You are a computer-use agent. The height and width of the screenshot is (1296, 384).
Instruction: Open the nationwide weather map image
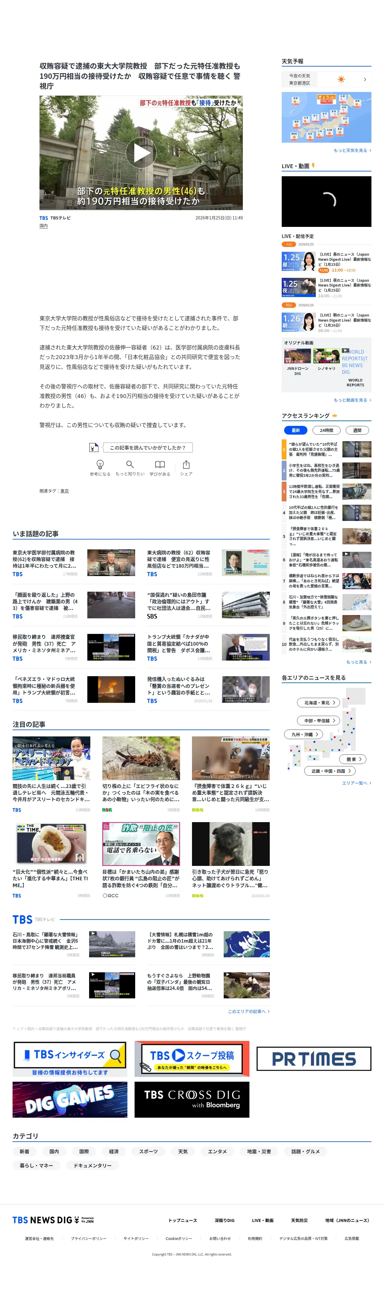(326, 117)
